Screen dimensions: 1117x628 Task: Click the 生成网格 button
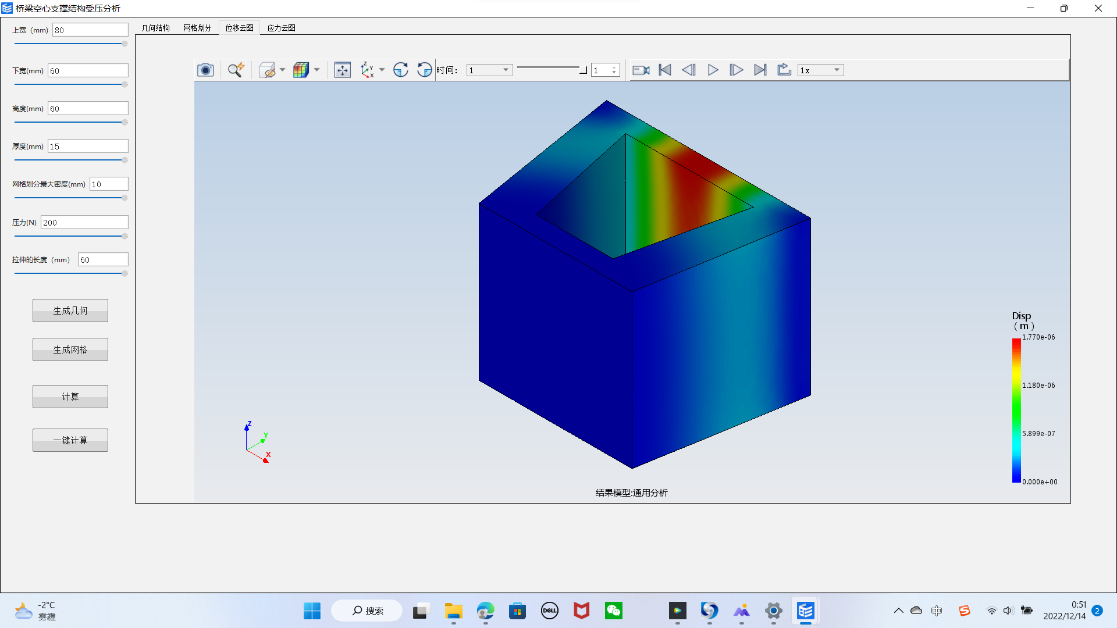(70, 349)
